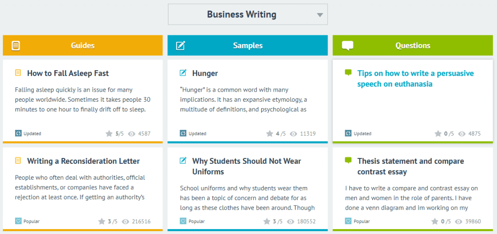Select the Guides column tab
The image size is (497, 234).
[83, 46]
